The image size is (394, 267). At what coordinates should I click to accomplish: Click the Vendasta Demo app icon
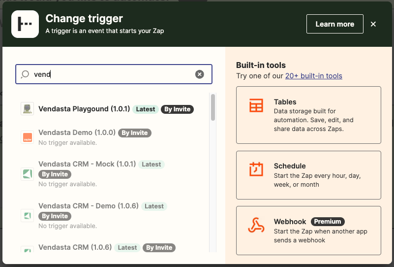click(x=28, y=137)
